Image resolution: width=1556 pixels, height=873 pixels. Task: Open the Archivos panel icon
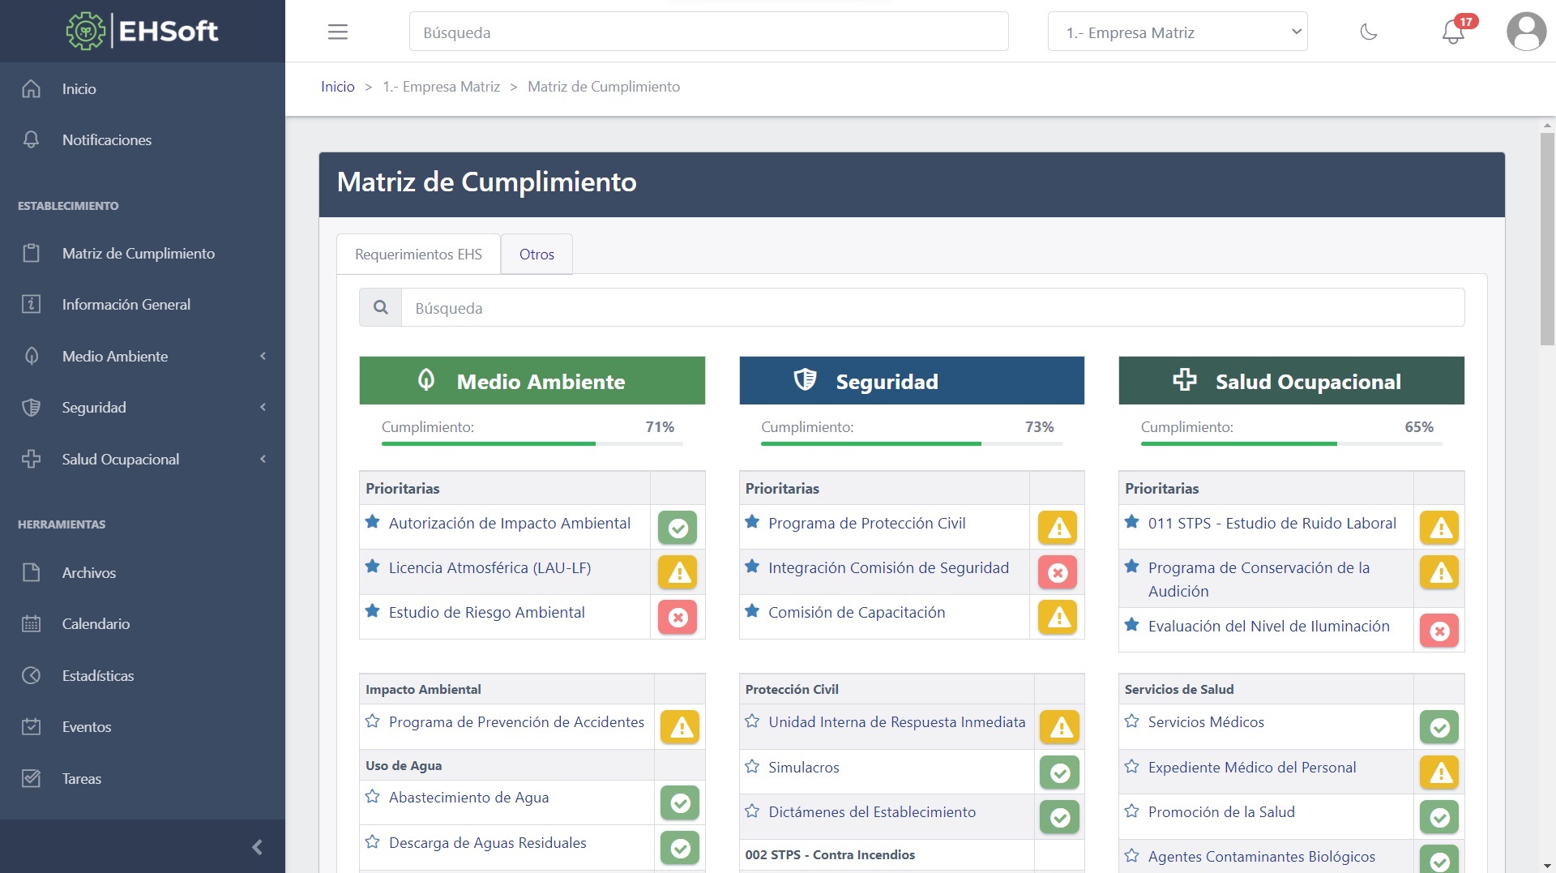(31, 571)
